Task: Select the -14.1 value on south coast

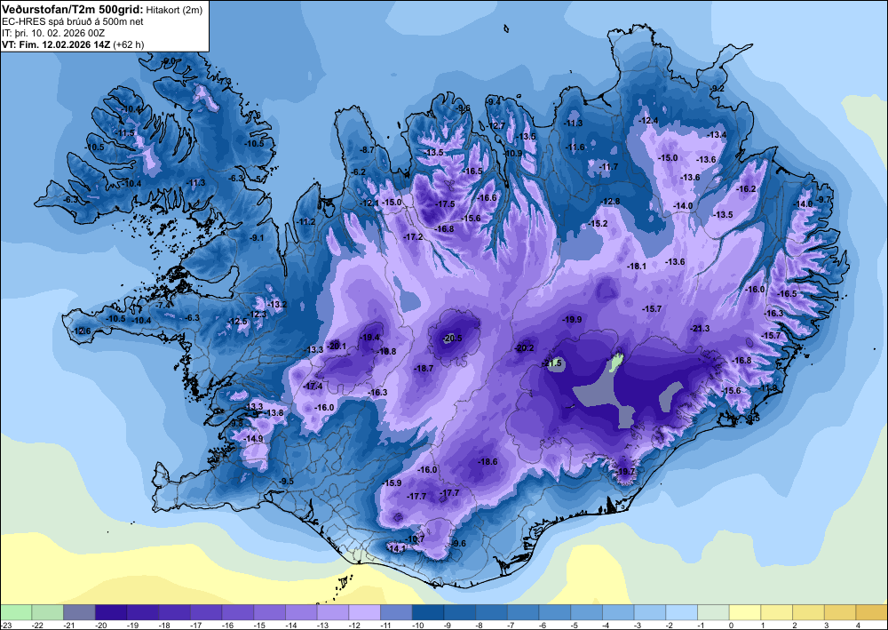Action: [396, 548]
